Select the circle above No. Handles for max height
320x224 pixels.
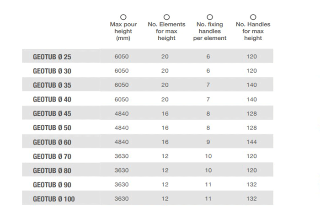point(253,17)
